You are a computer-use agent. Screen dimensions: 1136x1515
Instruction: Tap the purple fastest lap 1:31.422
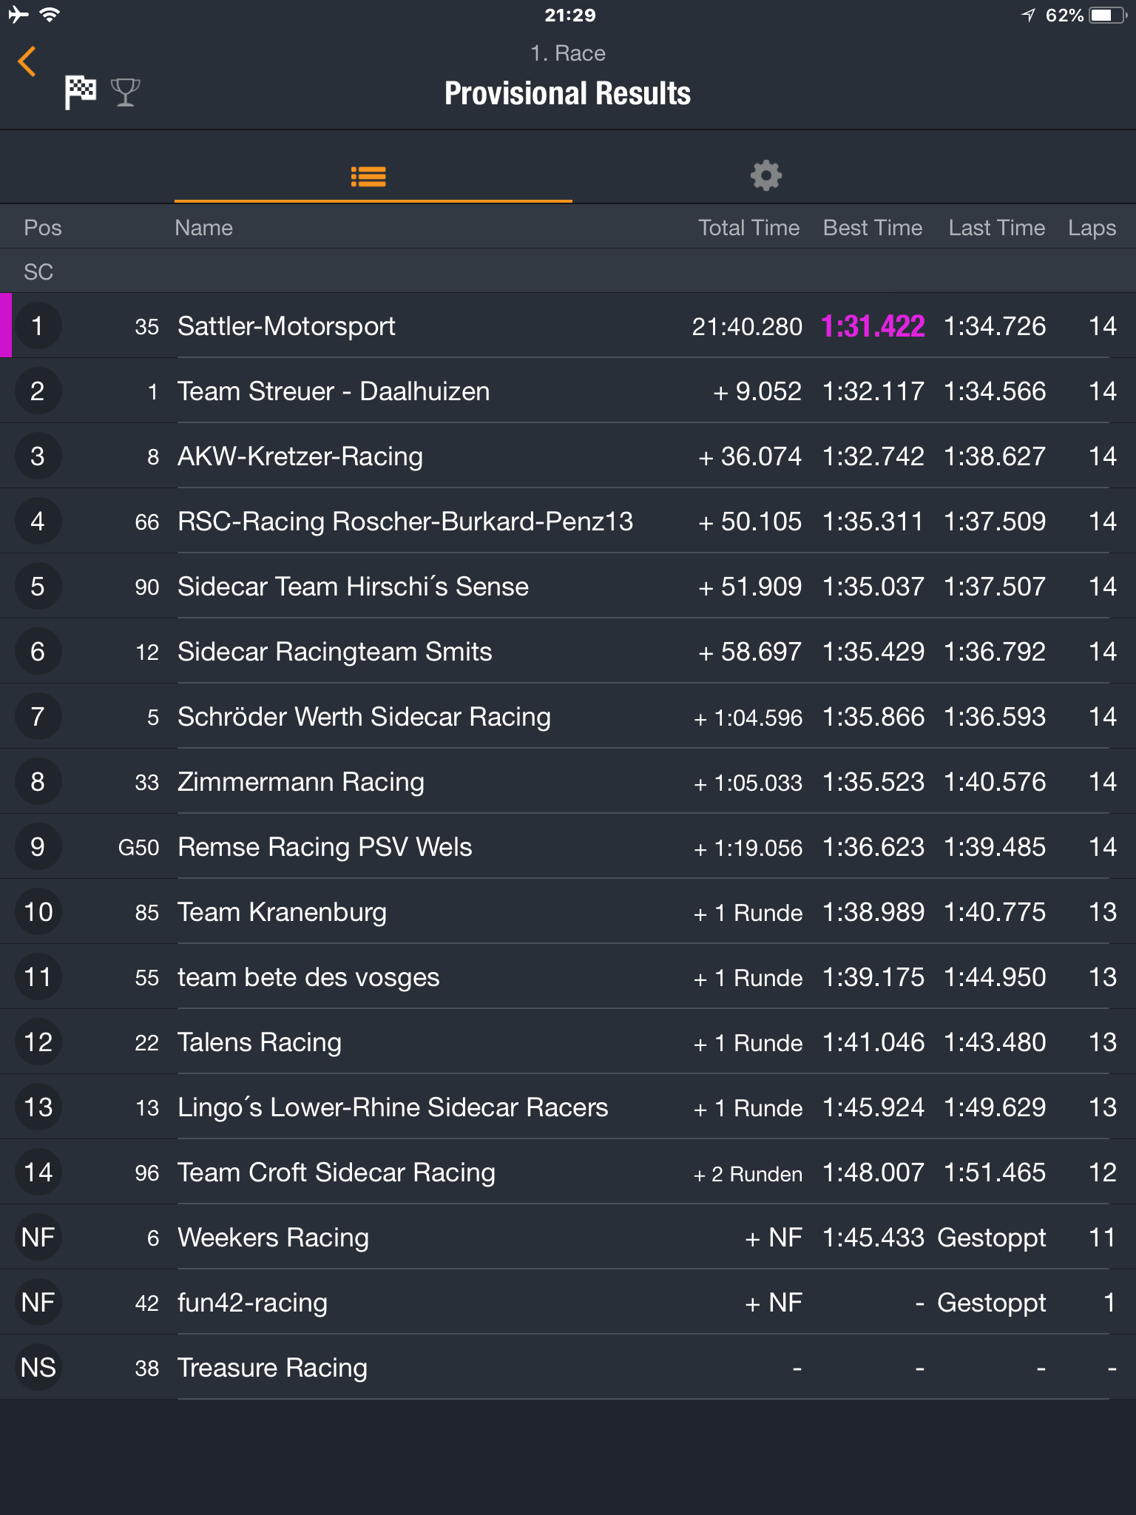click(x=873, y=326)
